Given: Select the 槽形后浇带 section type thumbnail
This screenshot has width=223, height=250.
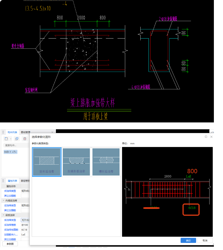Looking at the screenshot, I should 106,162.
